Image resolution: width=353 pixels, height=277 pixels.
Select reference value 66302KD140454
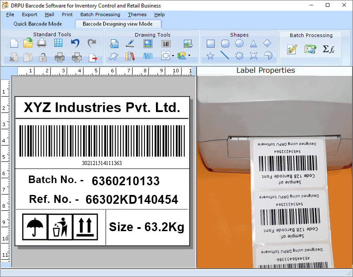pos(132,200)
